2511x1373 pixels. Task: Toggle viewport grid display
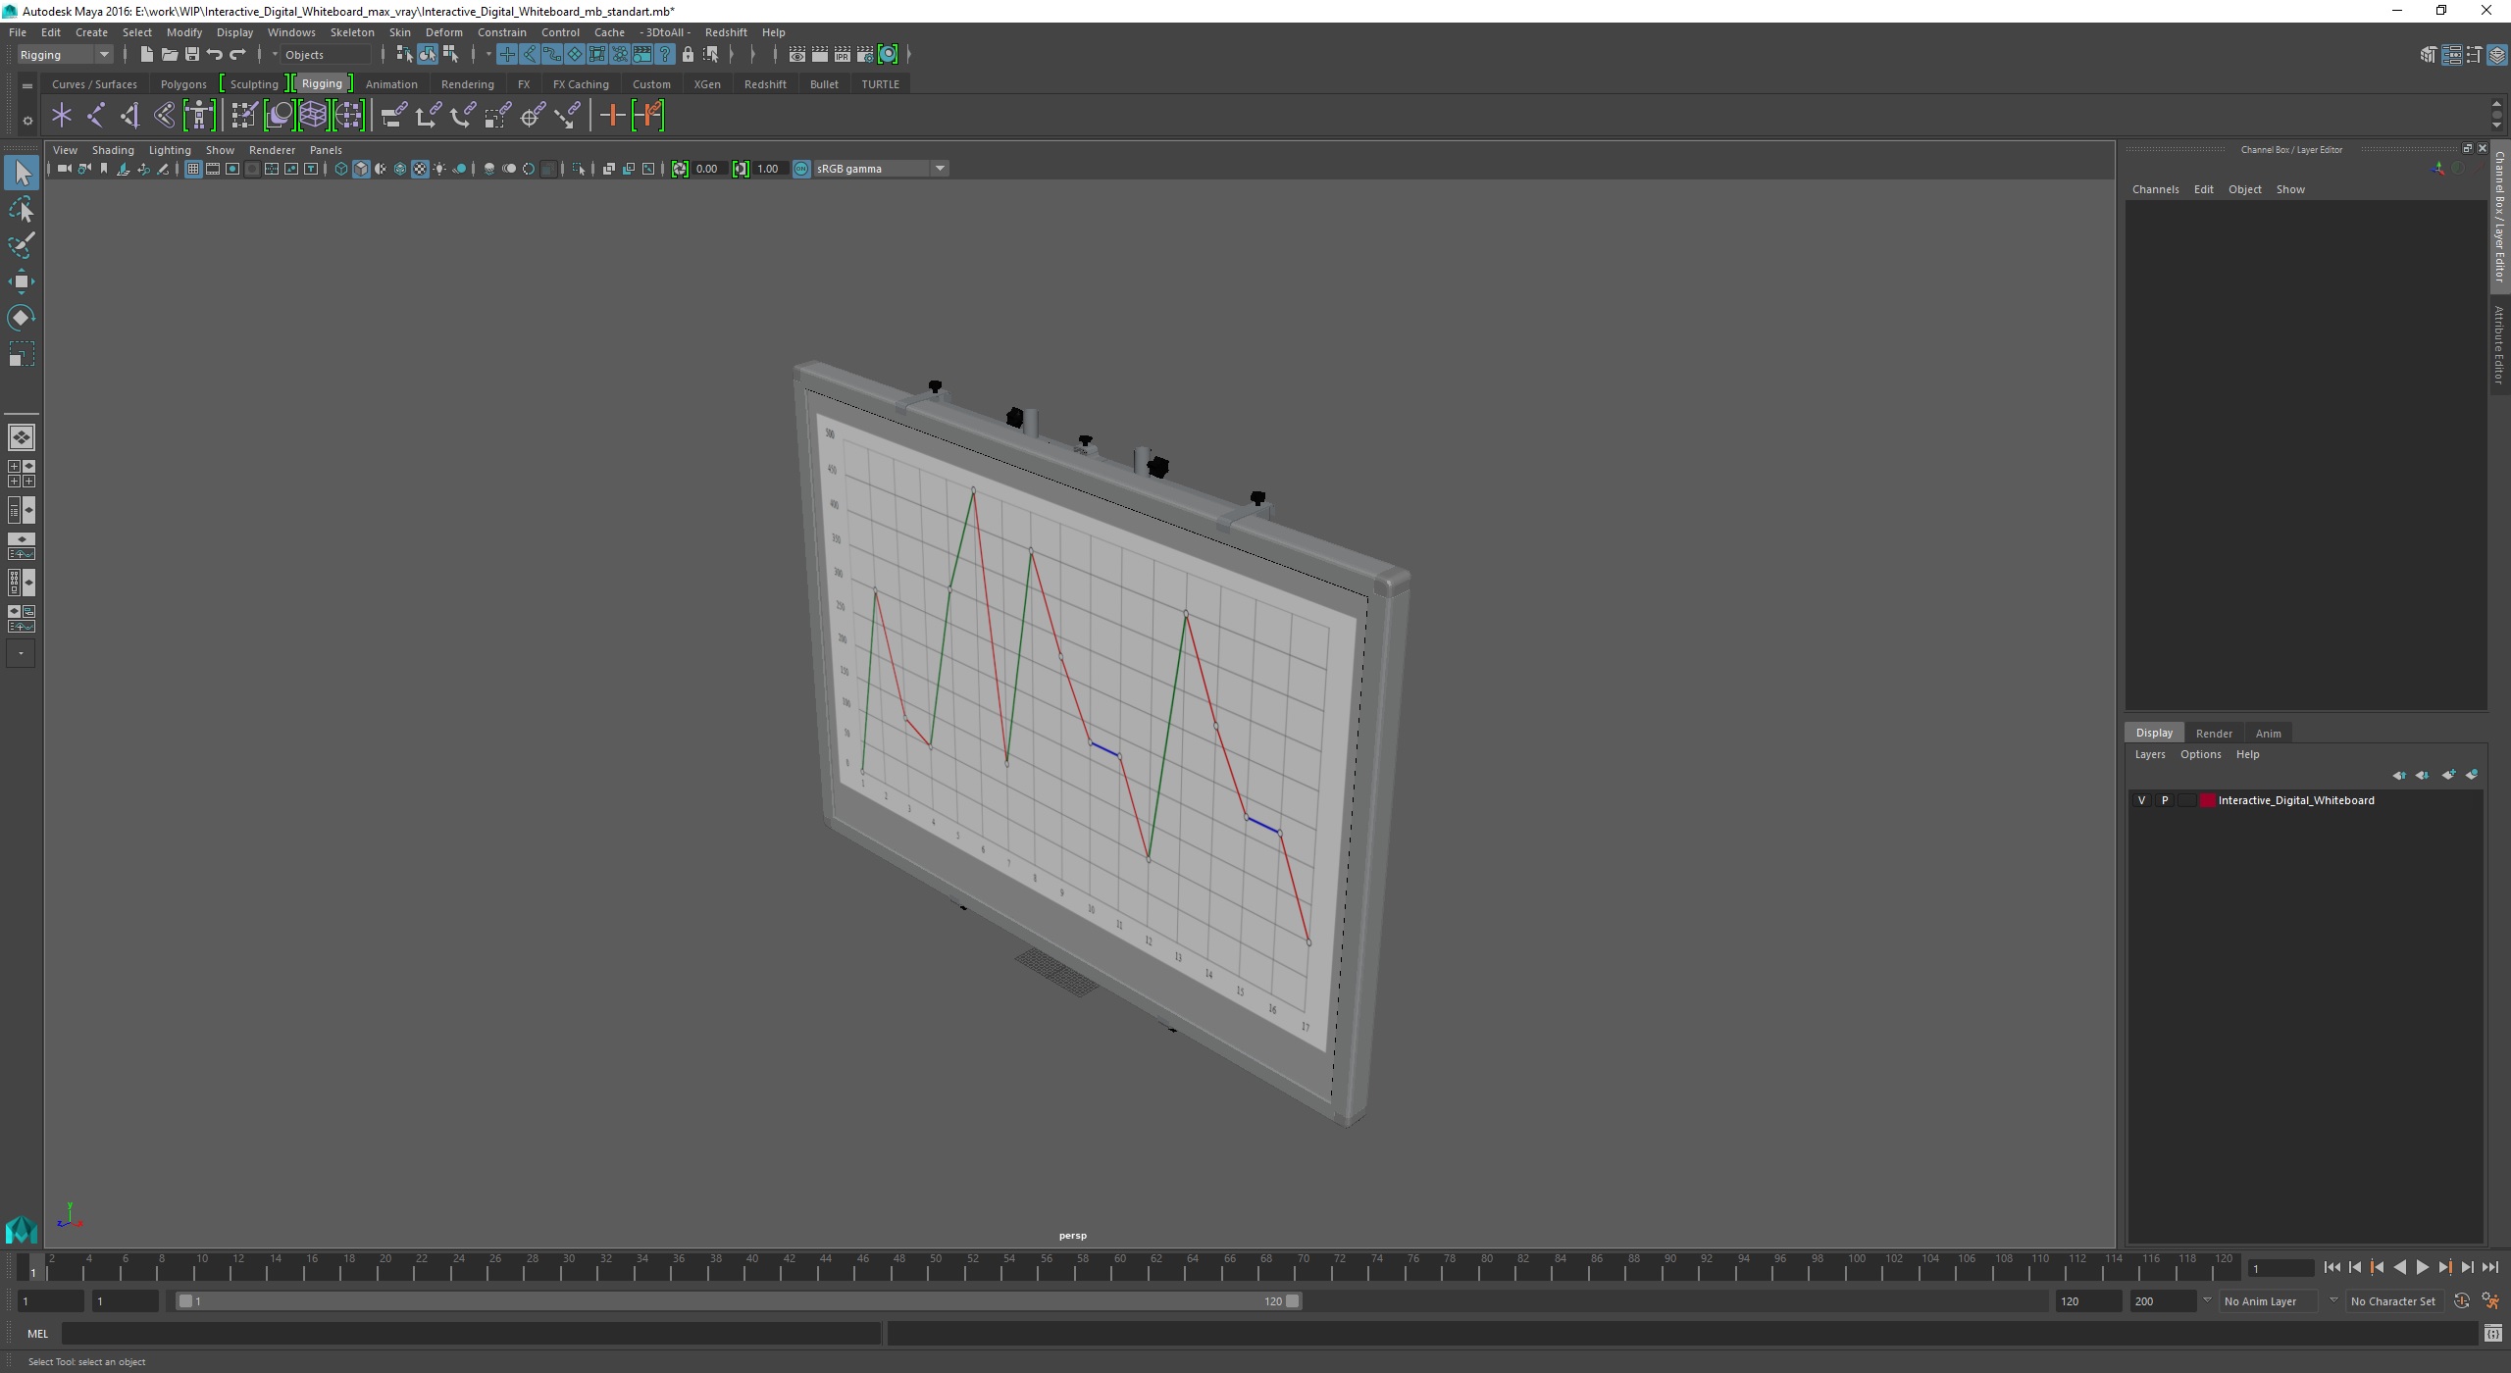click(x=193, y=169)
